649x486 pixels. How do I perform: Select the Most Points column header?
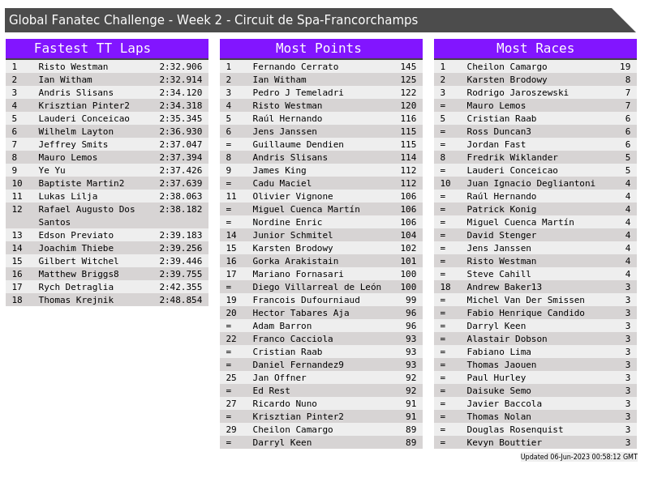(320, 49)
